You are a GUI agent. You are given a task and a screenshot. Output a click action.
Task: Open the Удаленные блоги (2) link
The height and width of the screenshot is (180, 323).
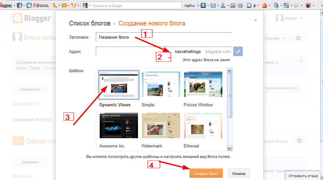(x=32, y=119)
